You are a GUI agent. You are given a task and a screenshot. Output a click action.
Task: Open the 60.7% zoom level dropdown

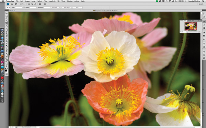22,4
